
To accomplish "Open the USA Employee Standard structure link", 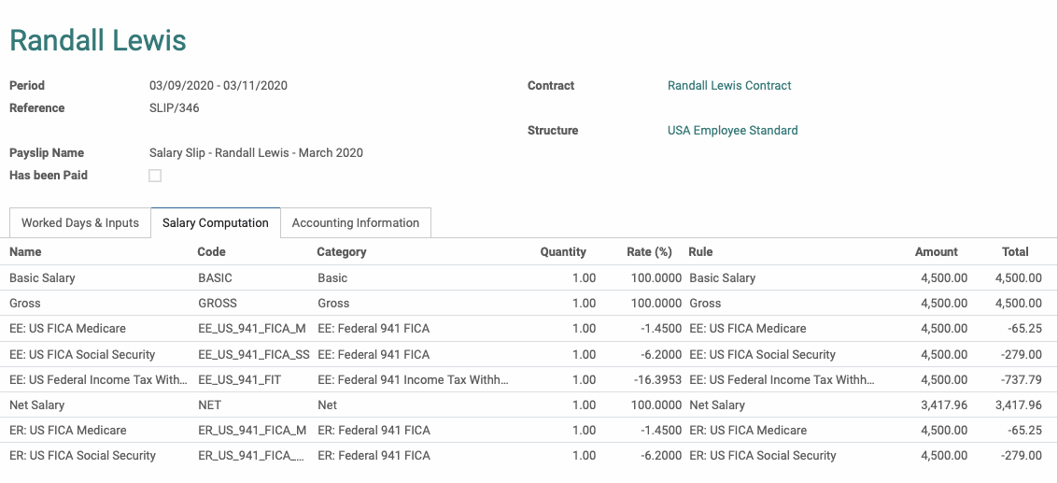I will (733, 131).
